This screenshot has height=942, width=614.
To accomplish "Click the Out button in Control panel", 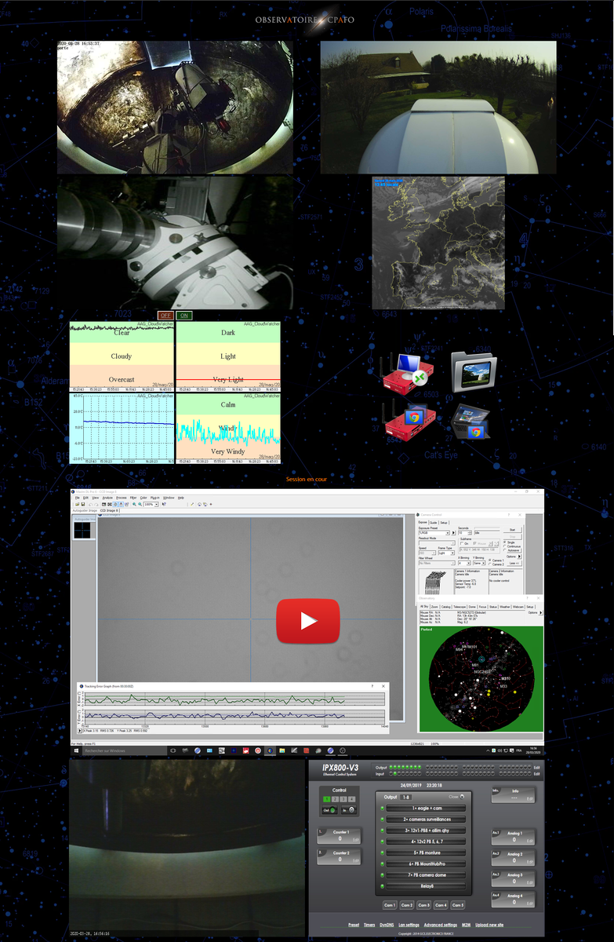I will click(329, 810).
